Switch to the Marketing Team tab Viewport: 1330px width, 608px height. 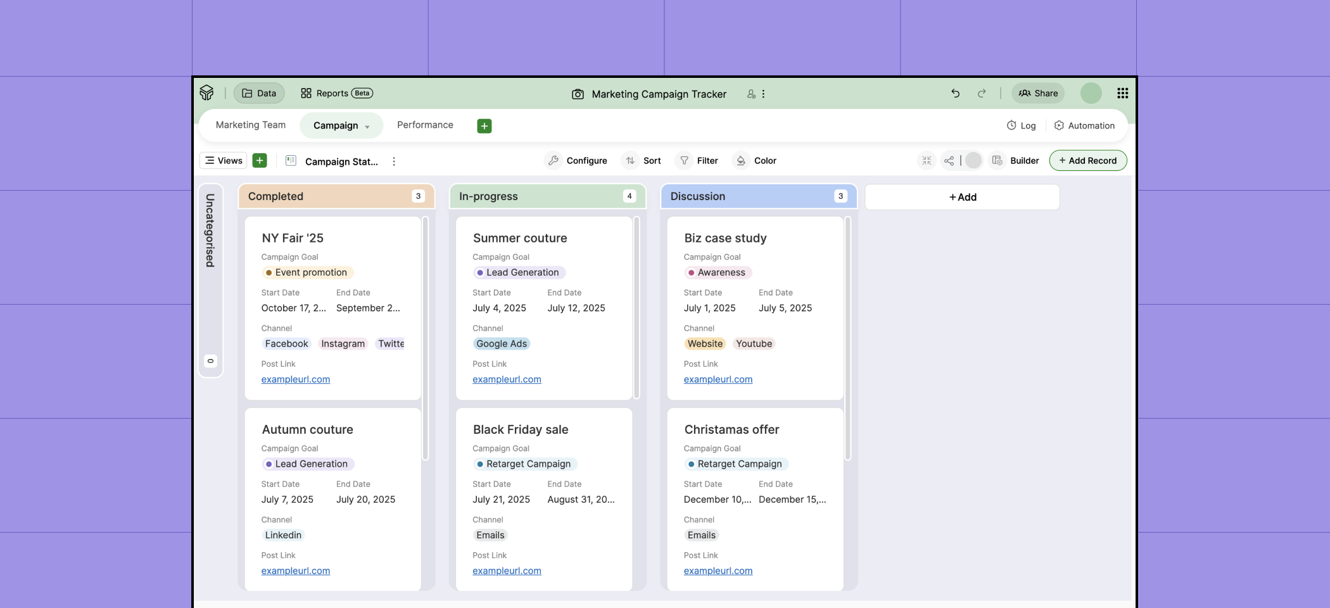(251, 125)
